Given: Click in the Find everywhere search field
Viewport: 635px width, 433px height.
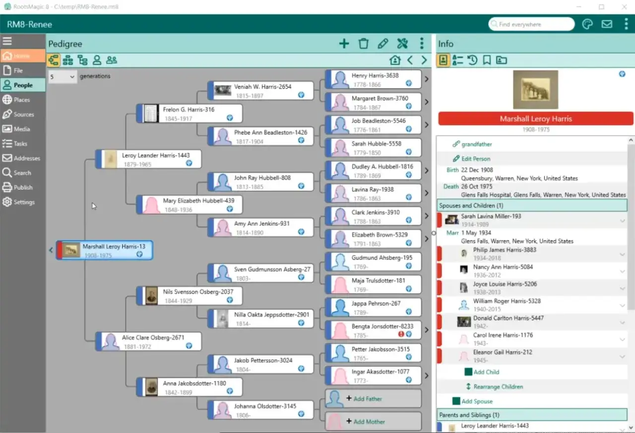Looking at the screenshot, I should (x=531, y=24).
